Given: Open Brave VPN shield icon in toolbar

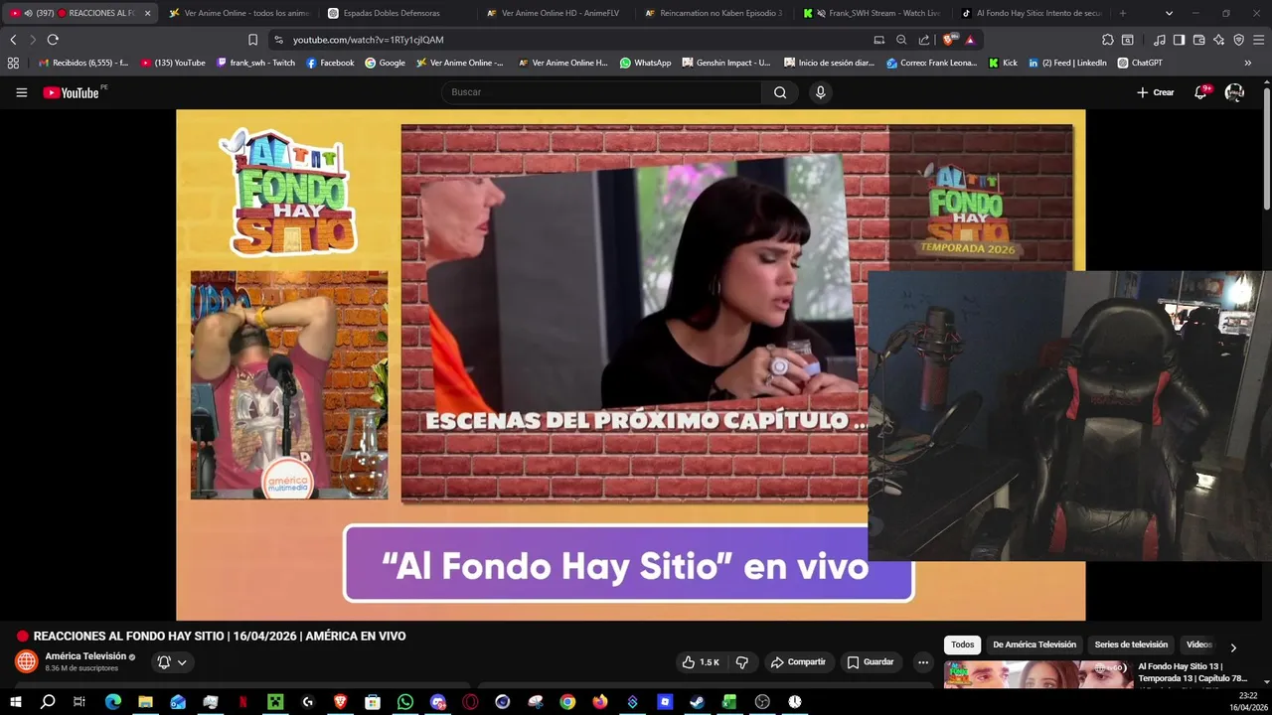Looking at the screenshot, I should pos(1238,40).
